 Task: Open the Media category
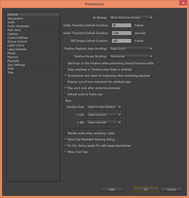tap(33, 53)
